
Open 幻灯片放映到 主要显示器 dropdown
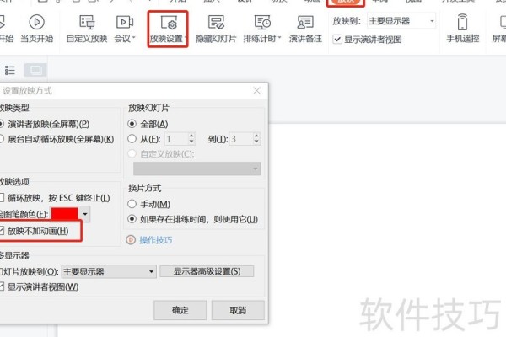click(109, 271)
